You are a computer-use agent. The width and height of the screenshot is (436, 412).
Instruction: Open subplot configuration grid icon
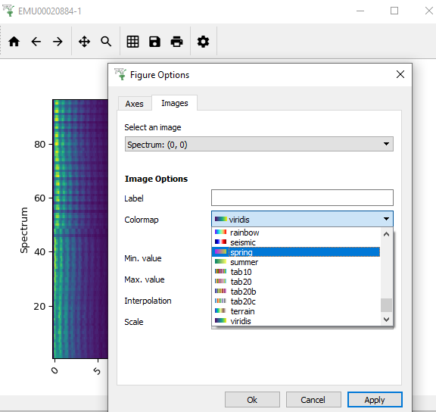coord(132,42)
